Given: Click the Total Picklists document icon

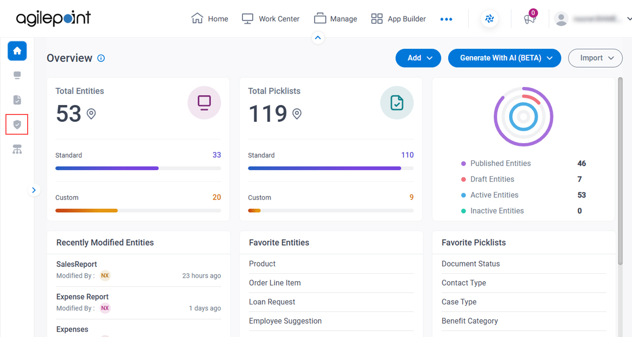Looking at the screenshot, I should [x=397, y=103].
